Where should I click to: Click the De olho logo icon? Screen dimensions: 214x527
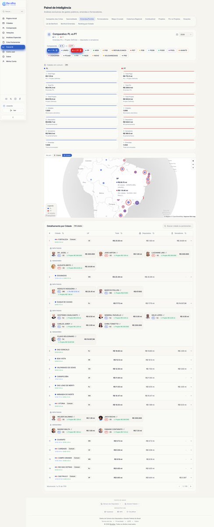4,4
